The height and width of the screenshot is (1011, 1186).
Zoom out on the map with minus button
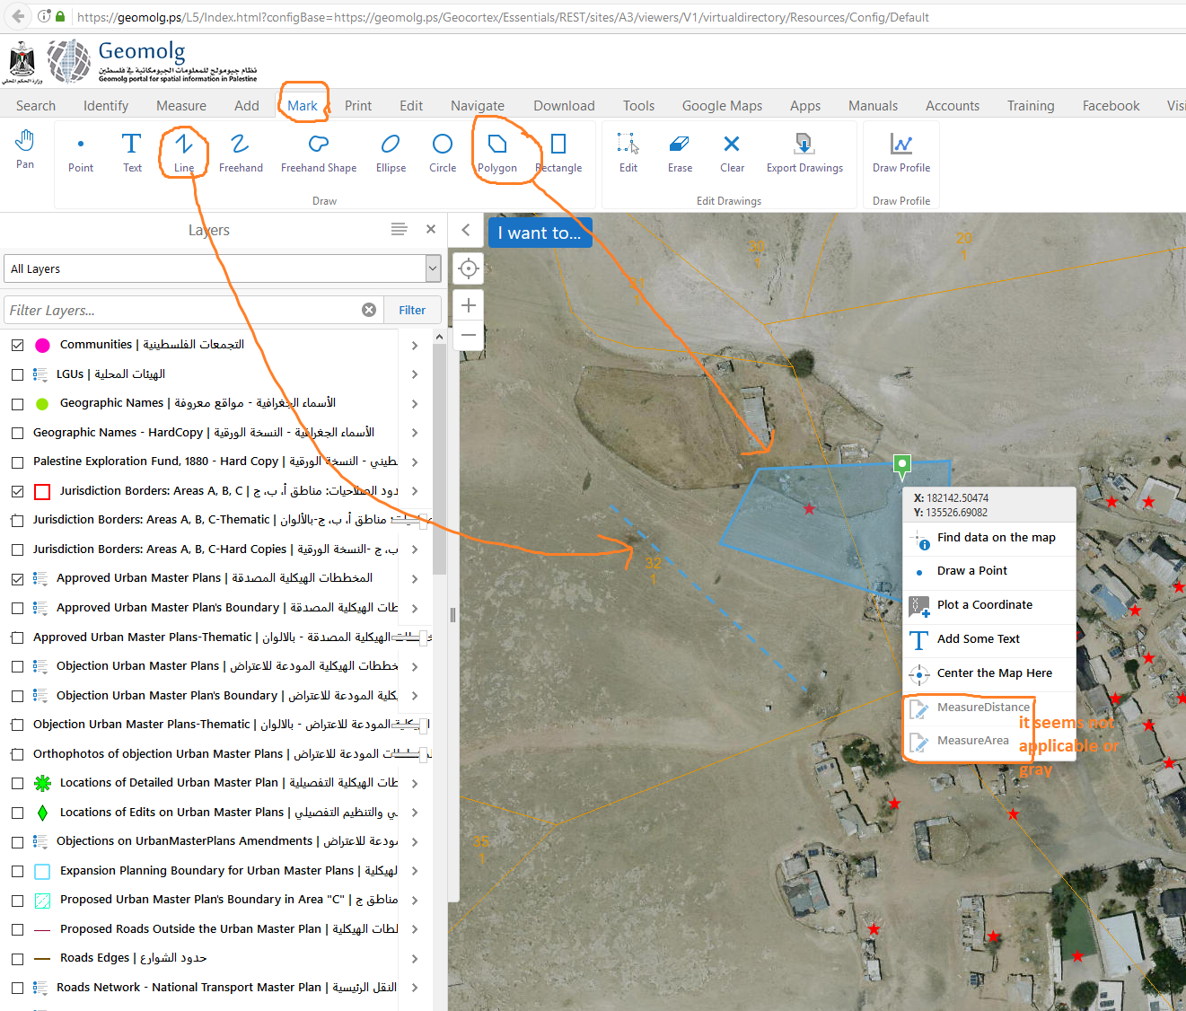pos(468,335)
